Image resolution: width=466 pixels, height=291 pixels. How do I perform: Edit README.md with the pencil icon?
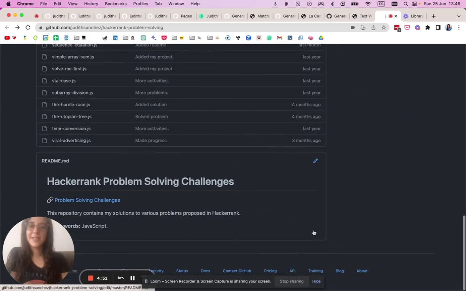tap(316, 161)
